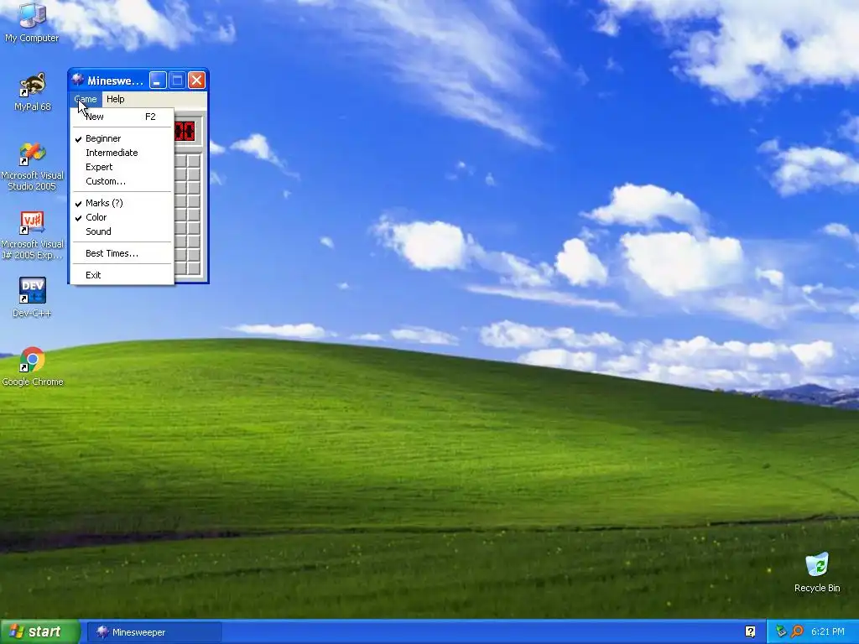This screenshot has width=859, height=644.
Task: Open the Help menu
Action: click(116, 99)
